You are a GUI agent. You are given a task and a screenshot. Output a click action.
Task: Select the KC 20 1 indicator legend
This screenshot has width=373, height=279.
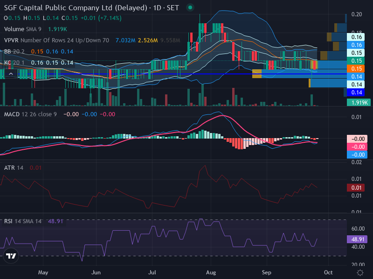click(x=14, y=63)
